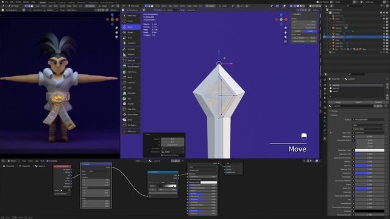Select the Cursor tool in toolbar
390x219 pixels.
pyautogui.click(x=131, y=21)
